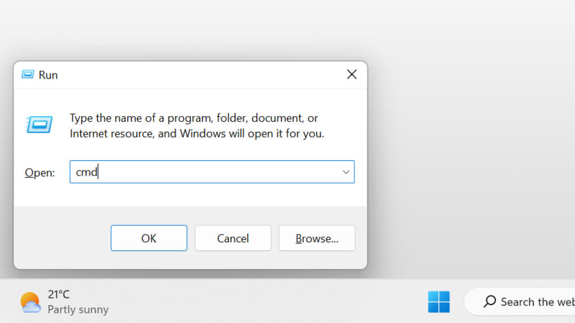Click the small Run icon in title bar
This screenshot has height=323, width=575.
27,75
